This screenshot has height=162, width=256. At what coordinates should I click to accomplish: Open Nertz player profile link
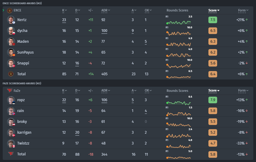(22, 20)
